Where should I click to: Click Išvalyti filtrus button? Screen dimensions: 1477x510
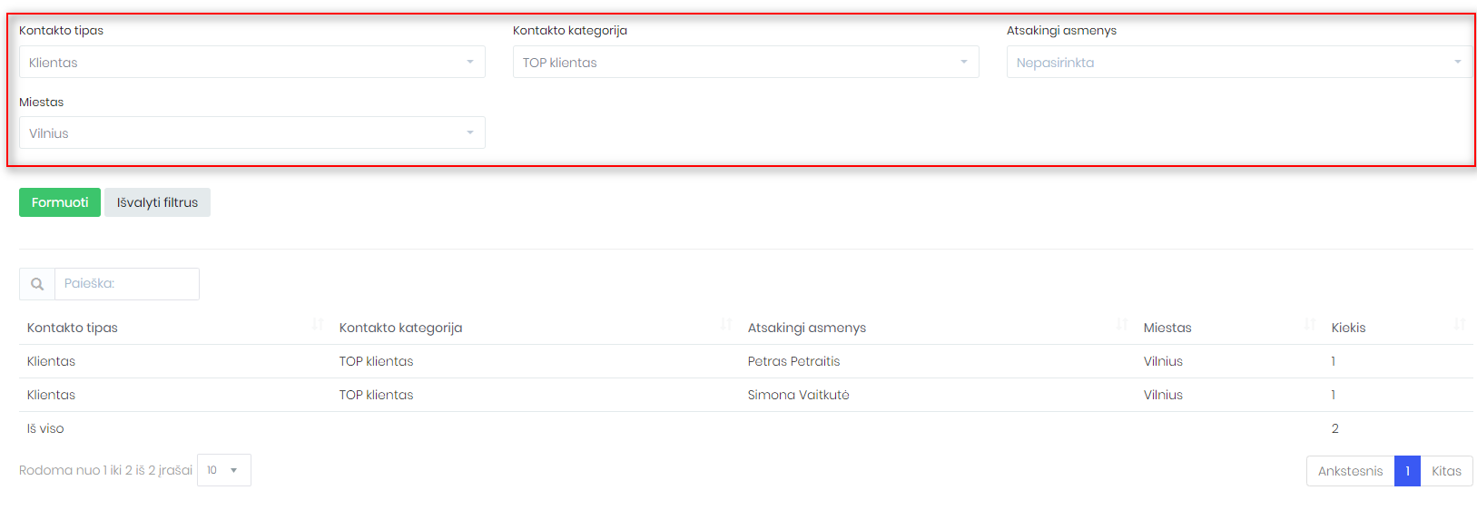pyautogui.click(x=157, y=202)
